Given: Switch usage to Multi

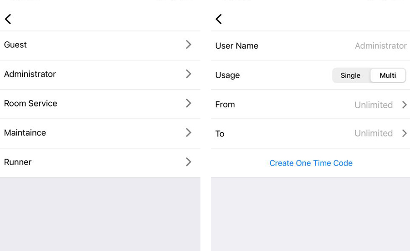Looking at the screenshot, I should (388, 75).
